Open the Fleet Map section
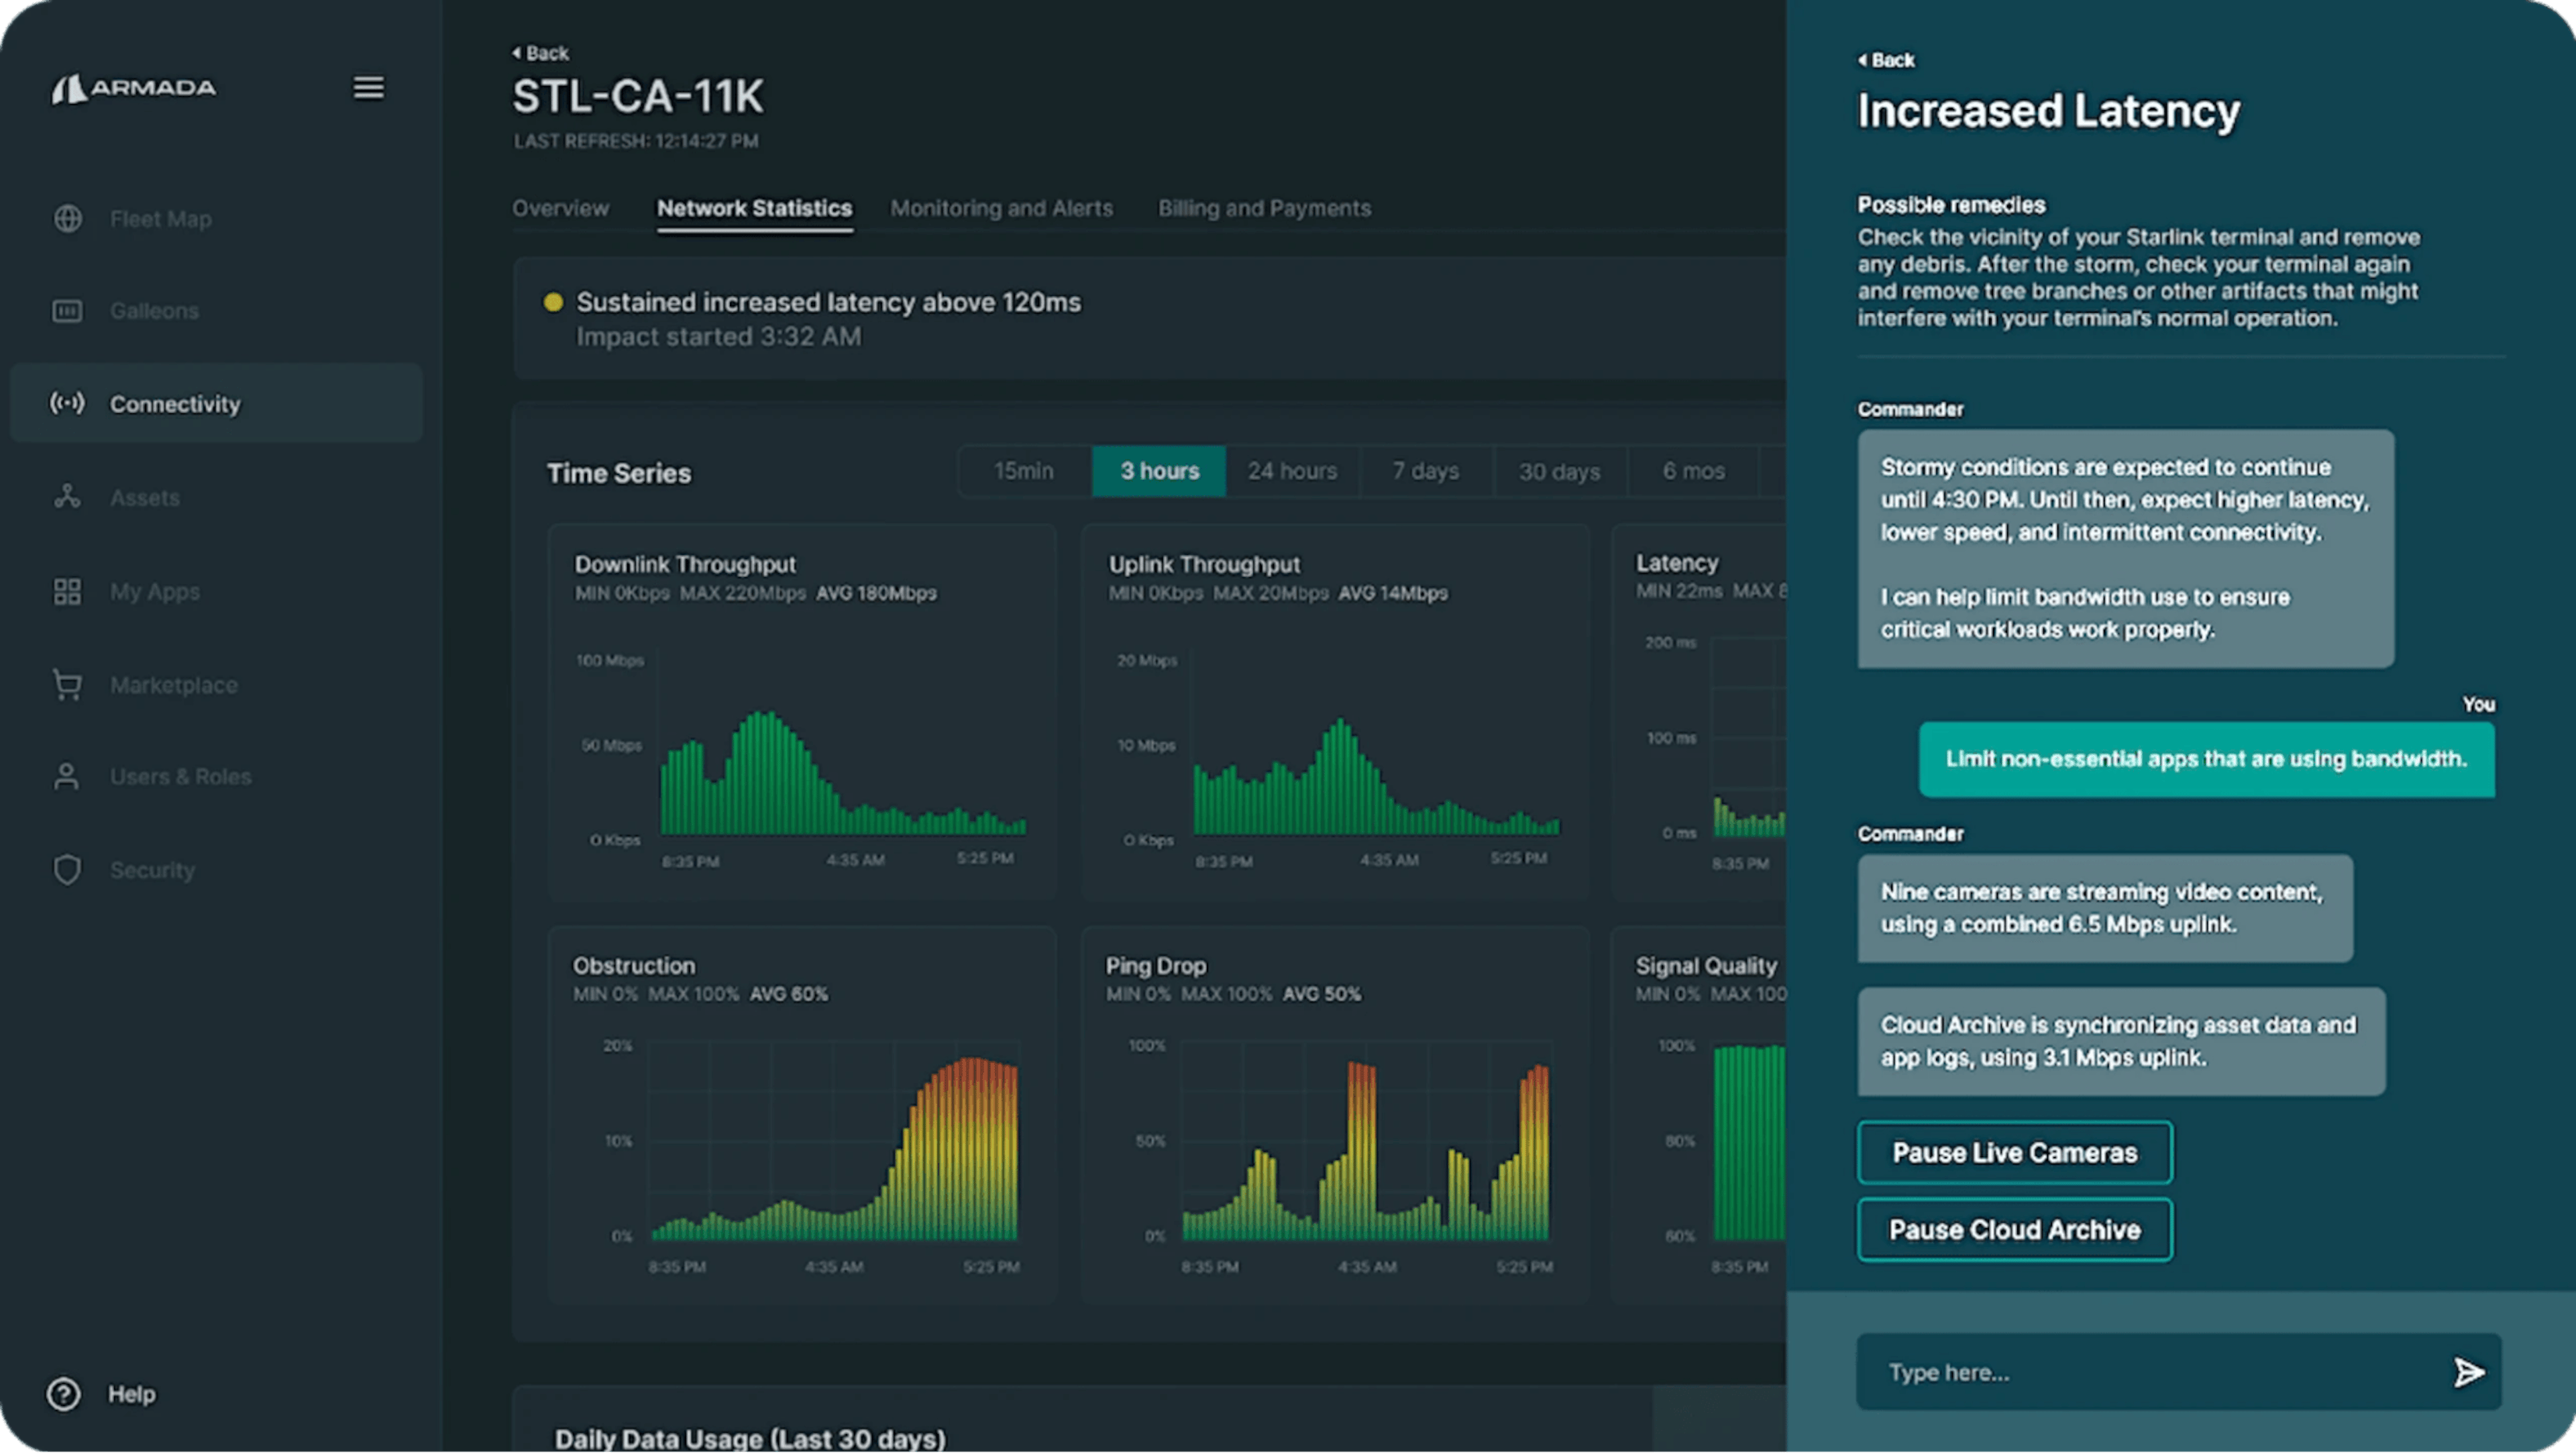 point(160,218)
